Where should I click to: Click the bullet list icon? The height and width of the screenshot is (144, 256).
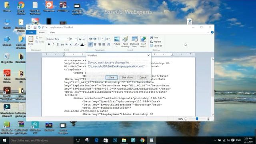[100, 39]
